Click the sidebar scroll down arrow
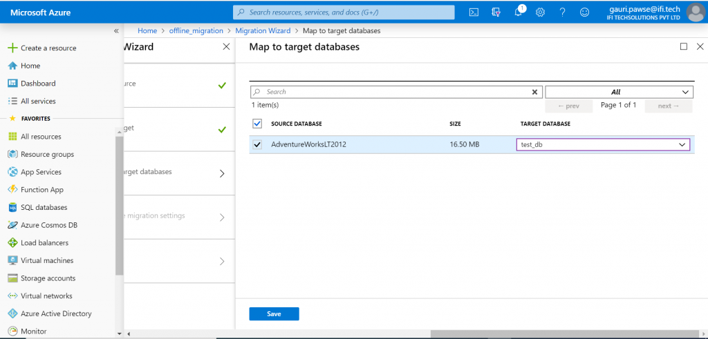Screen dimensions: 708x339 point(119,334)
